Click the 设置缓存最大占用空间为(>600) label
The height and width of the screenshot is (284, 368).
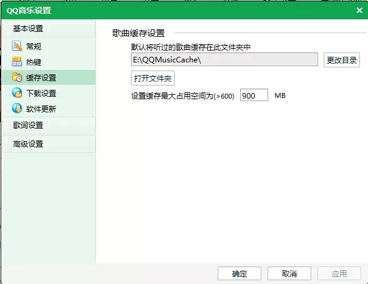[x=183, y=96]
